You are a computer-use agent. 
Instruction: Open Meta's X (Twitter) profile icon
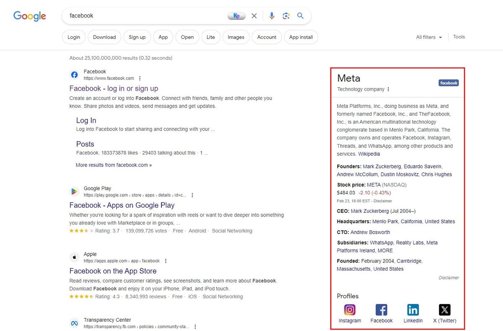pos(445,310)
